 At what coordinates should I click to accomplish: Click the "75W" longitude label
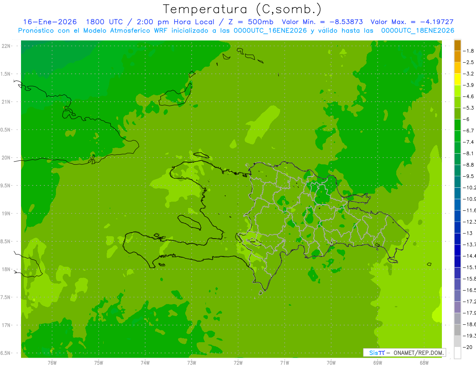click(x=99, y=363)
